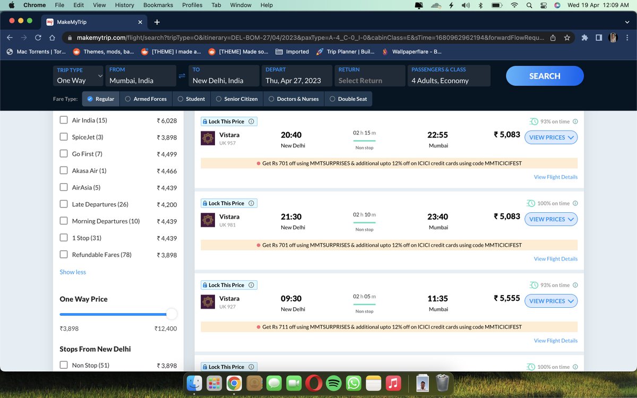637x398 pixels.
Task: Open Chrome side panel icon
Action: click(599, 38)
